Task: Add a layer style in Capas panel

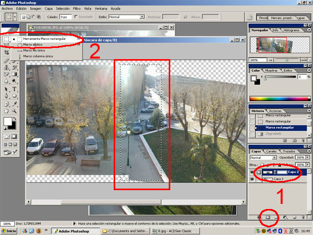Action: click(x=259, y=217)
